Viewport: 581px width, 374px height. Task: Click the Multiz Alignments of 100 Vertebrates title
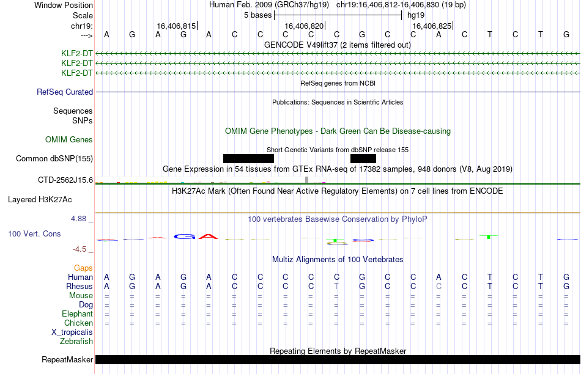[338, 260]
